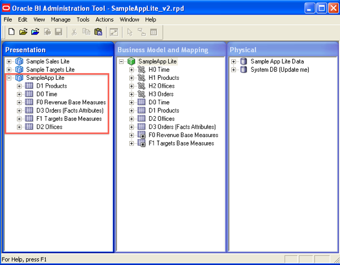The height and width of the screenshot is (265, 340).
Task: Click the New repository toolbar icon
Action: tap(11, 32)
